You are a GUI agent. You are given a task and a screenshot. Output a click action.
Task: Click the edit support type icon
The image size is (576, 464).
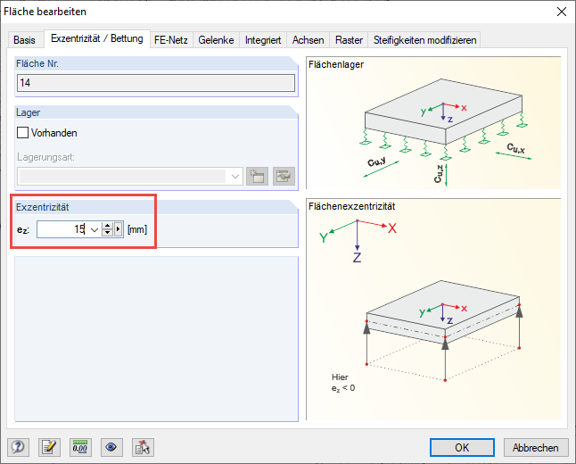pos(284,176)
